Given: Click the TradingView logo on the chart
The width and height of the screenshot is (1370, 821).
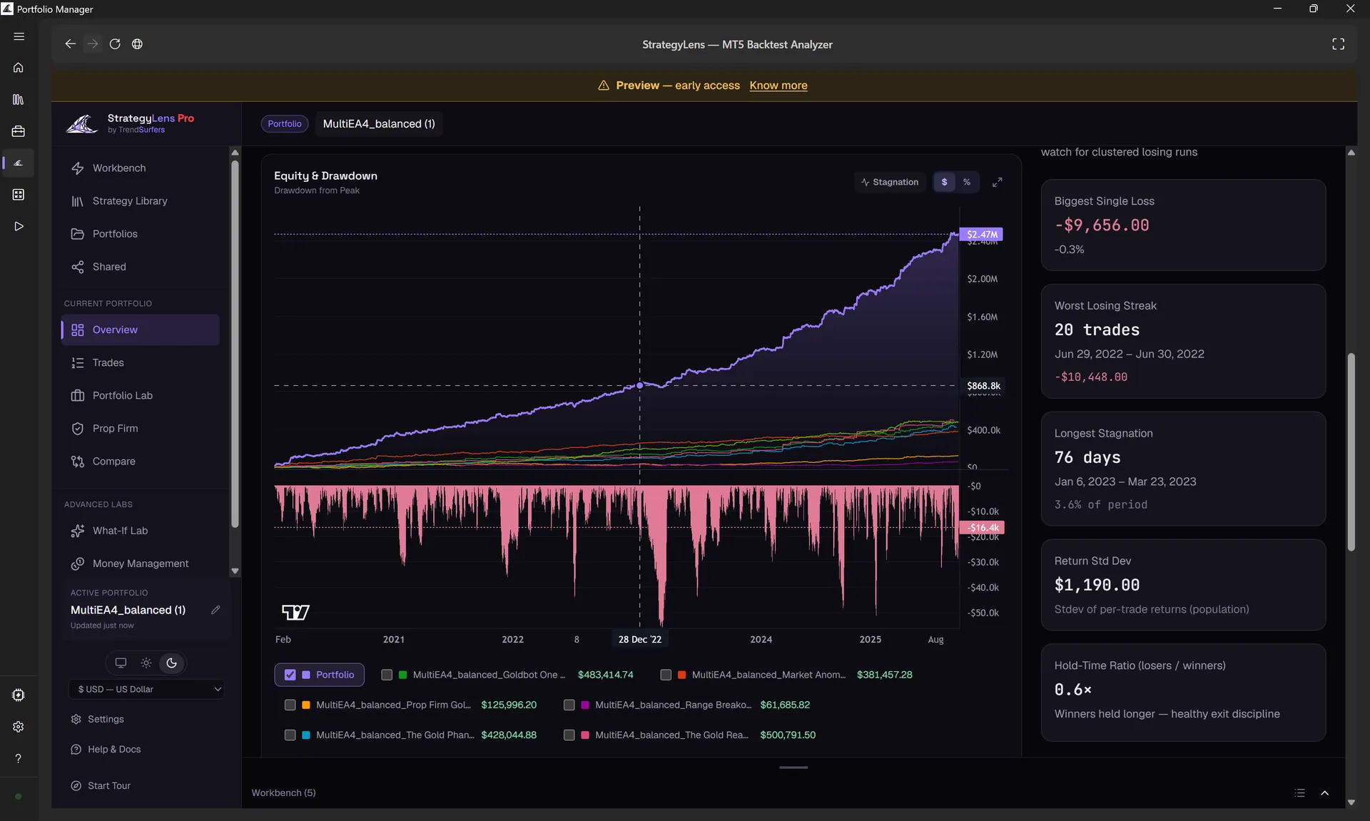Looking at the screenshot, I should 295,612.
